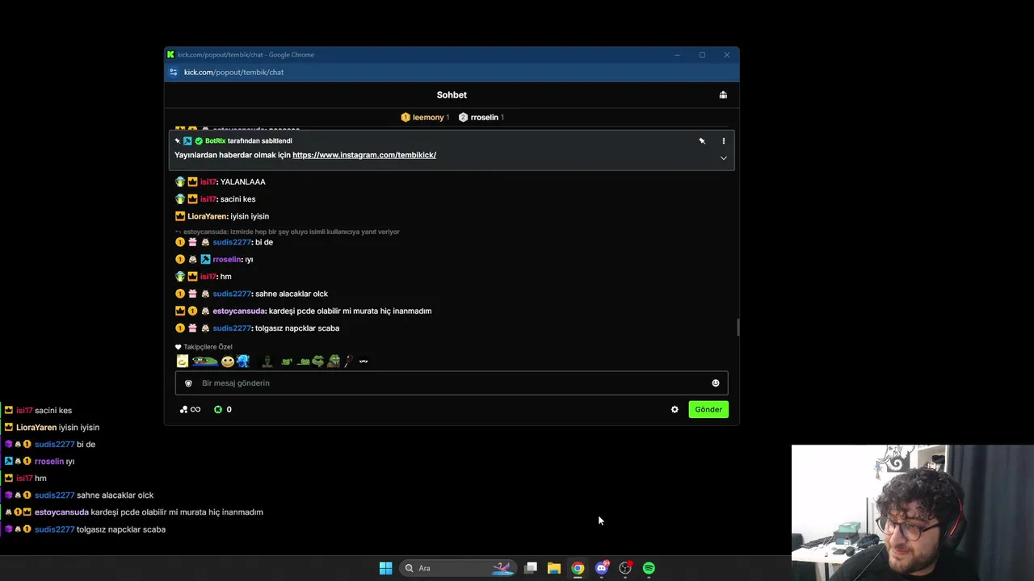Open the gift subs leaderboard icon
The height and width of the screenshot is (581, 1034).
[723, 95]
